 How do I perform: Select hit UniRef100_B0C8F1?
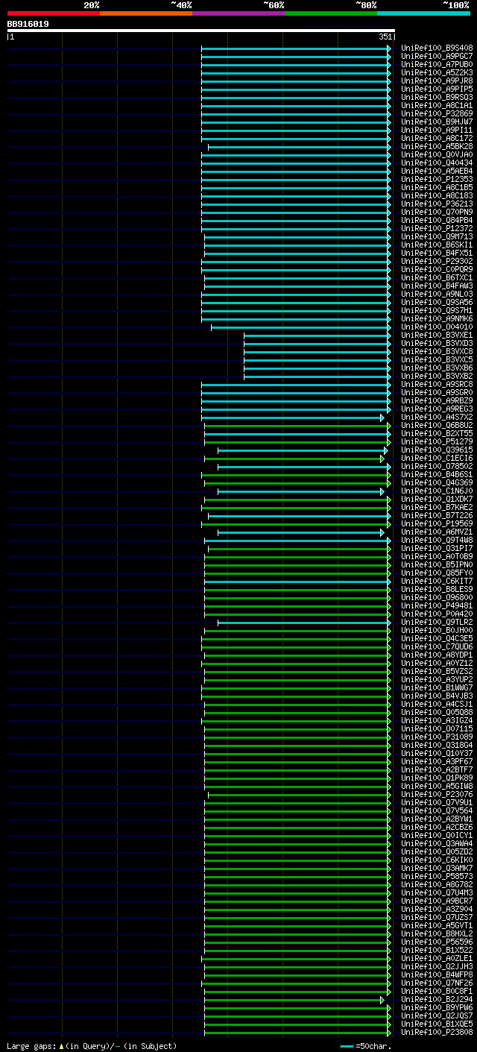coord(437,992)
